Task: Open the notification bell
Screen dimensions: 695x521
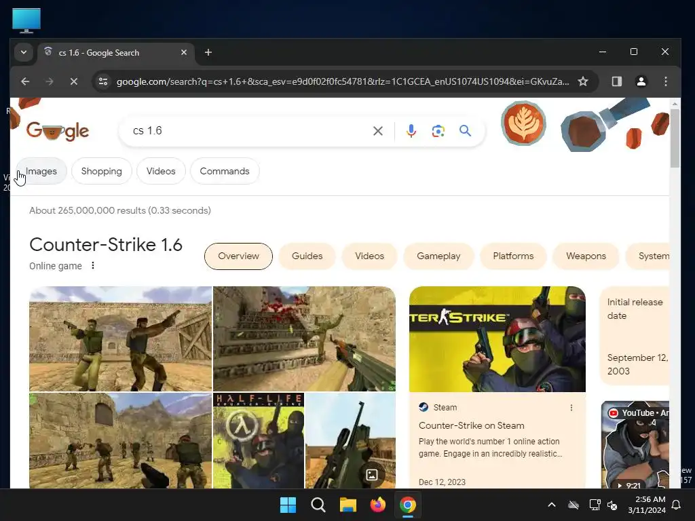Action: 677,505
